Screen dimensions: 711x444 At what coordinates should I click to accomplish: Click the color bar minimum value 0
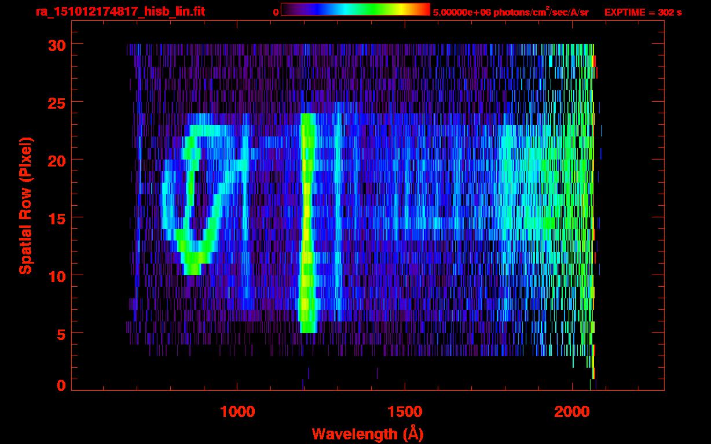276,12
